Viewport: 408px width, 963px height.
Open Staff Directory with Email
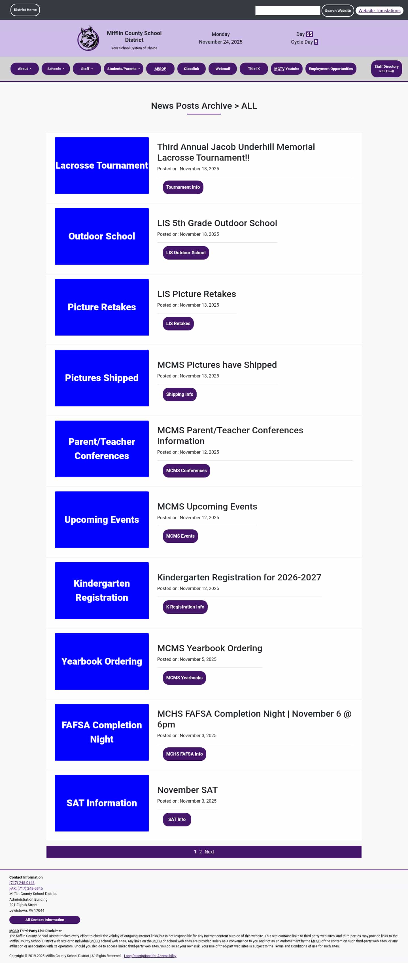(386, 69)
